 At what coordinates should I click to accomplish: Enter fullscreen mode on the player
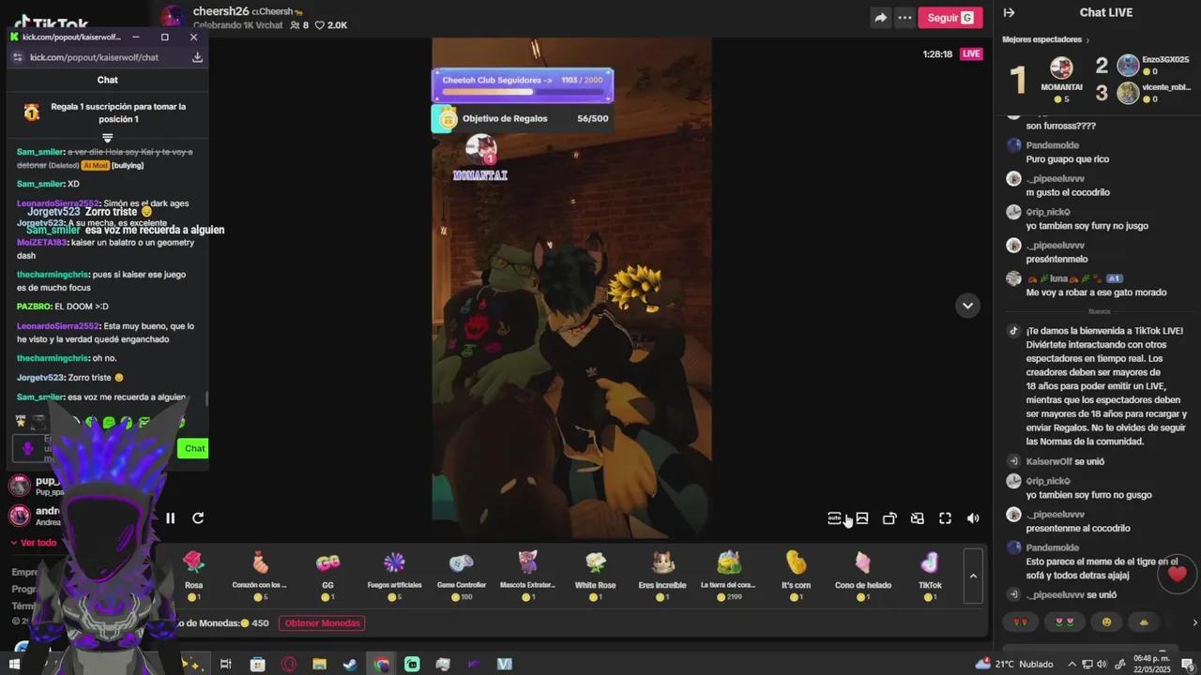click(945, 518)
